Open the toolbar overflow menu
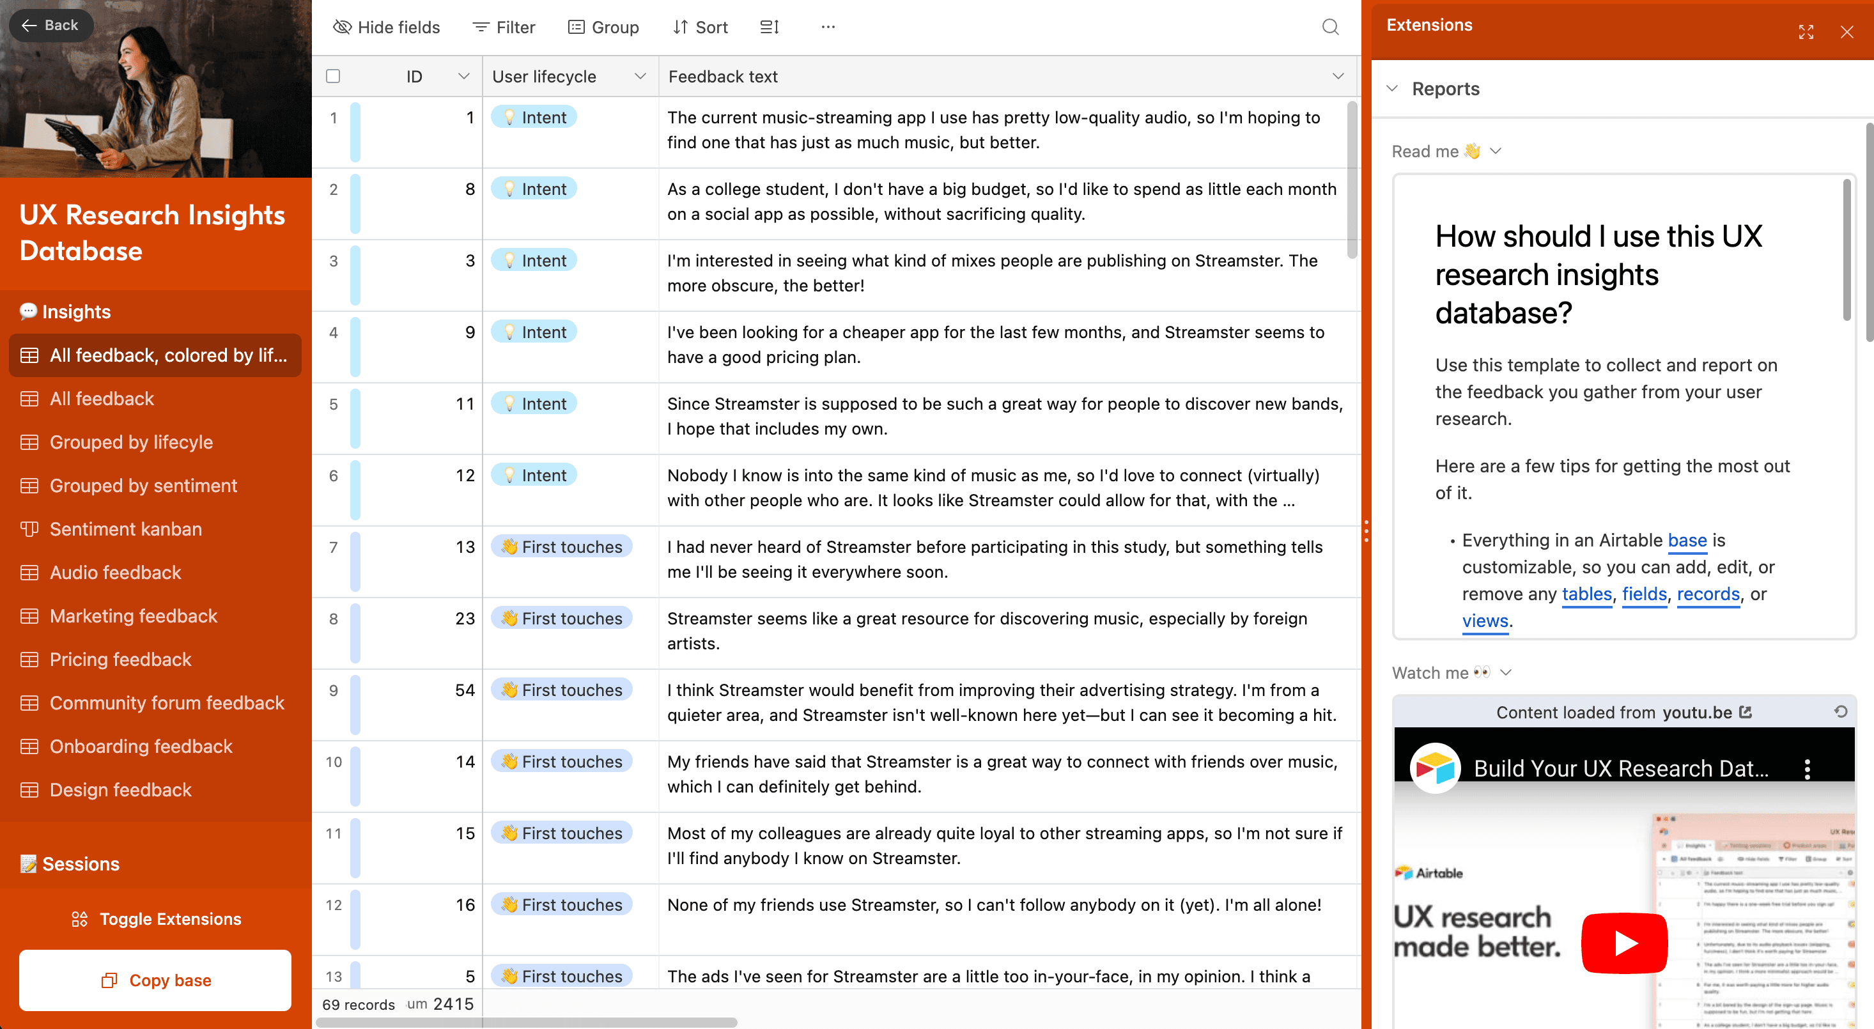This screenshot has width=1874, height=1029. click(x=828, y=27)
